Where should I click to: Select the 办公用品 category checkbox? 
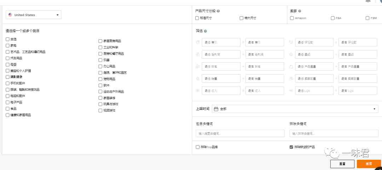click(100, 66)
